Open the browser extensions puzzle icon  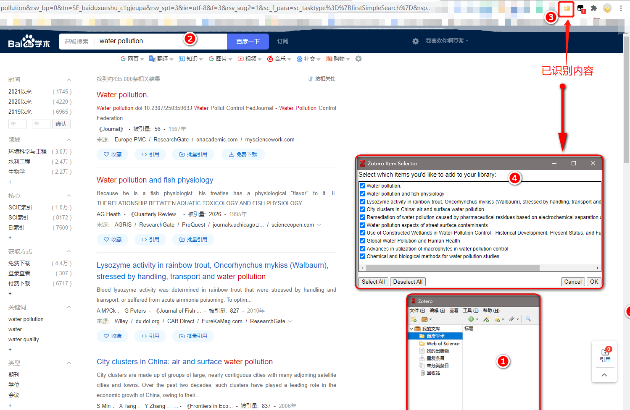point(594,8)
